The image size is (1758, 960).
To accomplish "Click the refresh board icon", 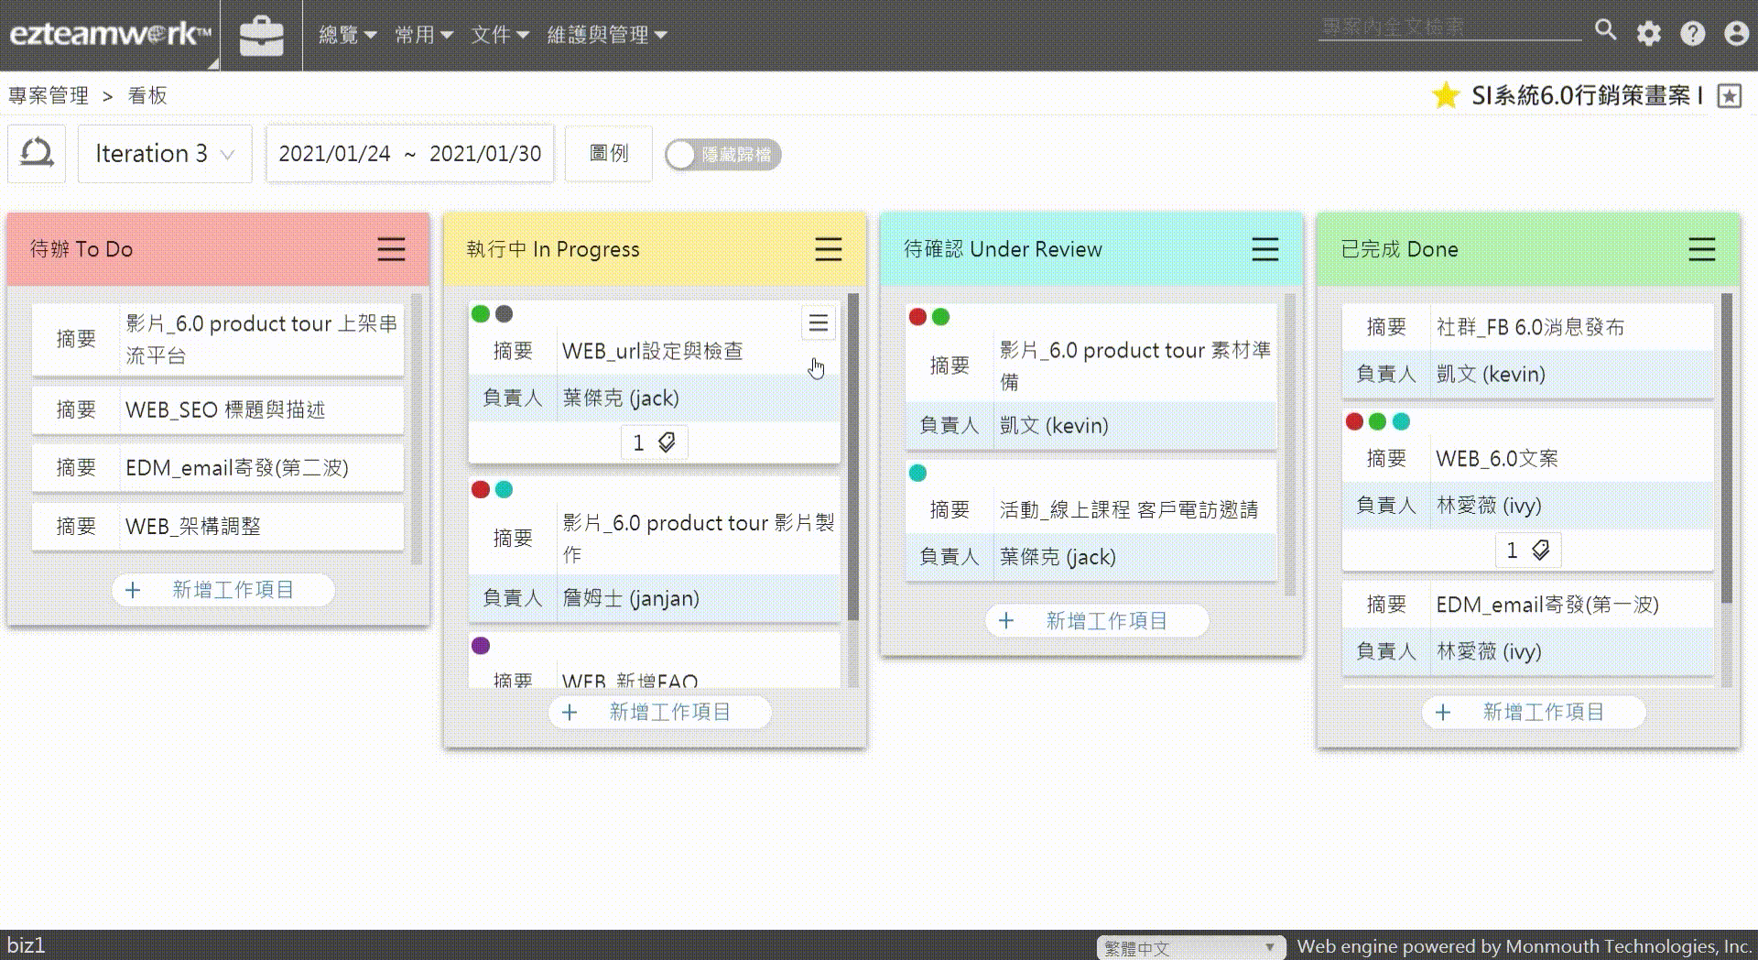I will (x=37, y=154).
